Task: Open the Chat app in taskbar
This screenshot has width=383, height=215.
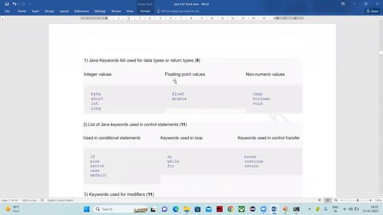Action: click(165, 209)
